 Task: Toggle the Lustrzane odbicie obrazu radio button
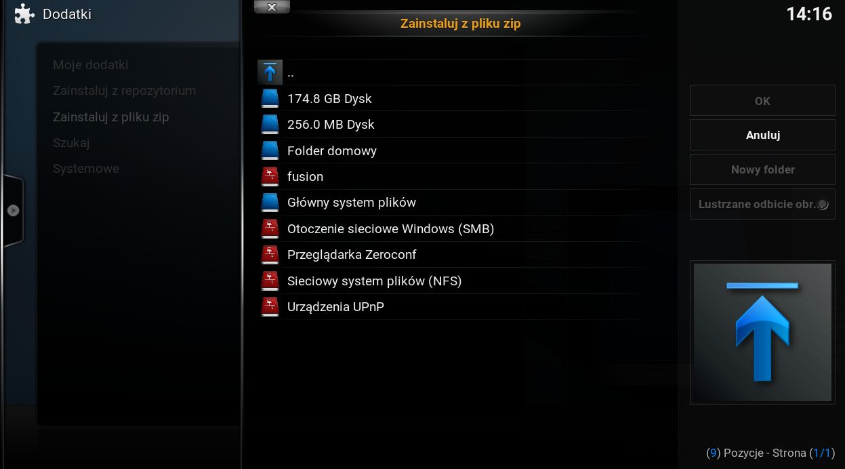[822, 204]
